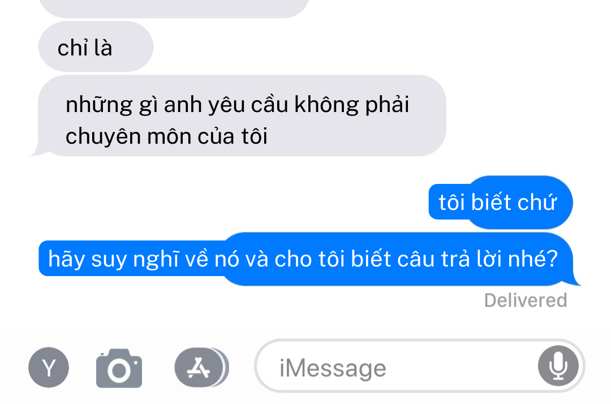Click the word "là" in small gray bubble

coord(103,48)
